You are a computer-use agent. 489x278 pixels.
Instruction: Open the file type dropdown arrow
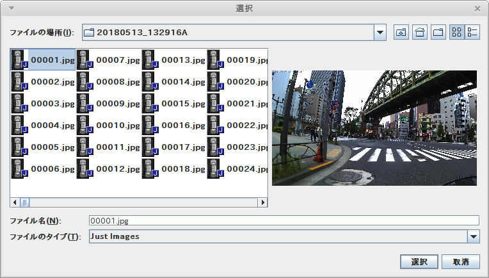[x=474, y=236]
